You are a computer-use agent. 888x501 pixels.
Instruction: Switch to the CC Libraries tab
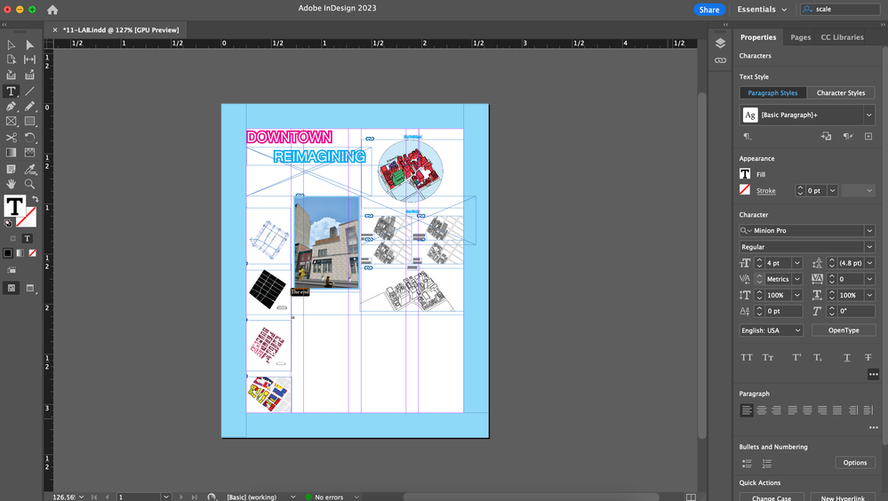pos(842,36)
